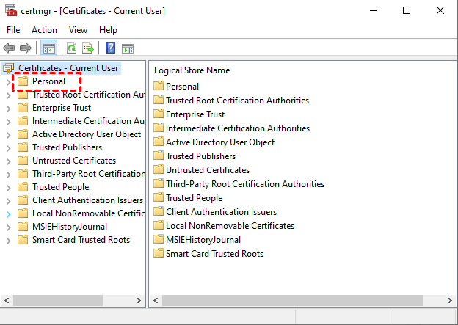The height and width of the screenshot is (325, 458).
Task: Open the Action menu
Action: point(44,30)
